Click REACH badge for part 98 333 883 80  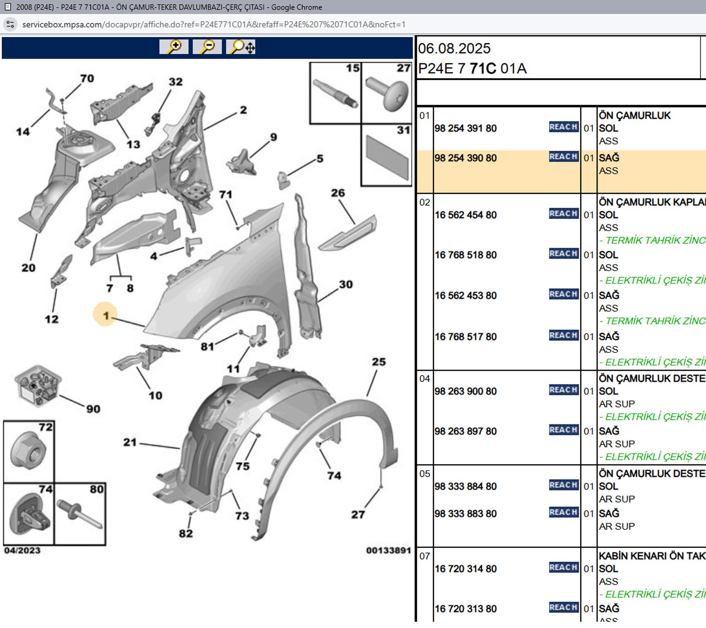pyautogui.click(x=563, y=513)
